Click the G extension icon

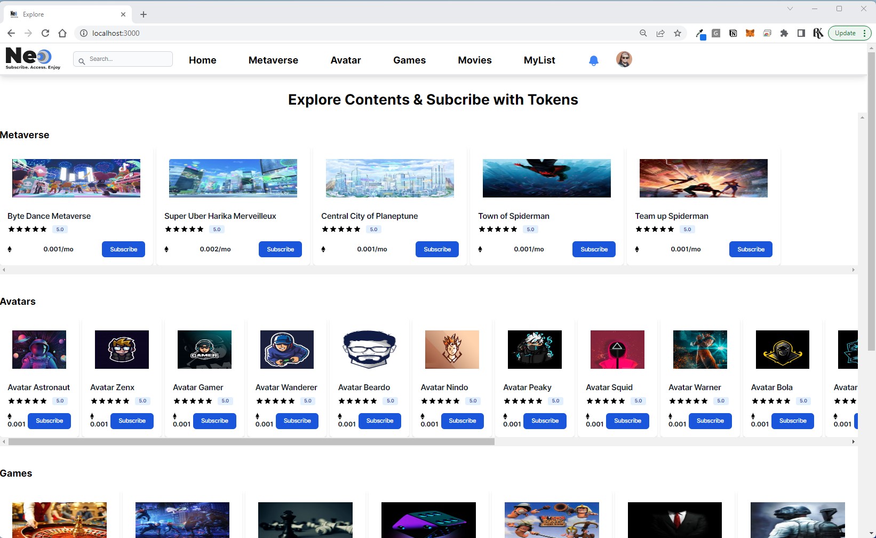point(716,33)
